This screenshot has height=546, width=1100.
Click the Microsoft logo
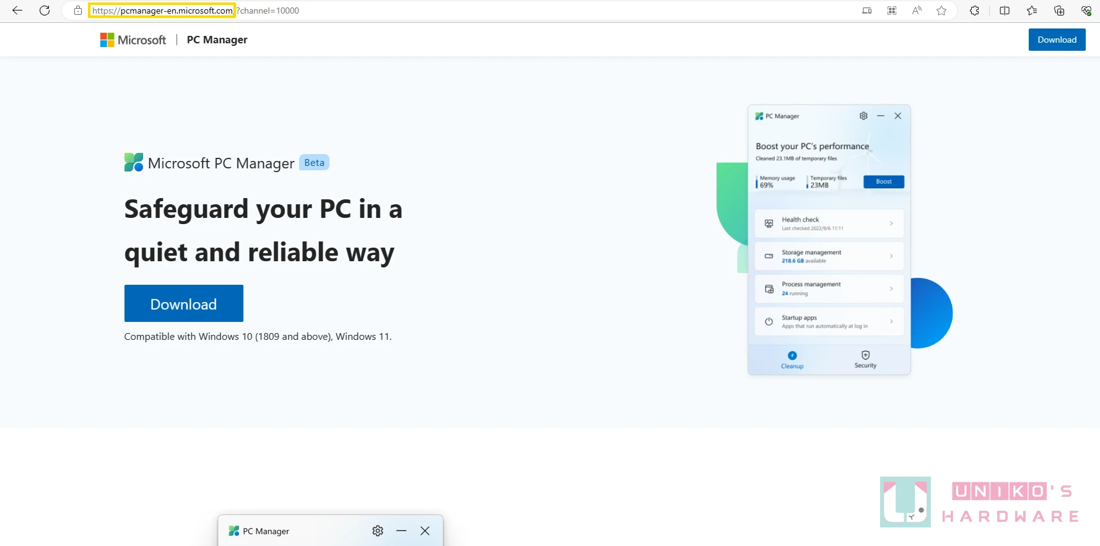pos(133,40)
